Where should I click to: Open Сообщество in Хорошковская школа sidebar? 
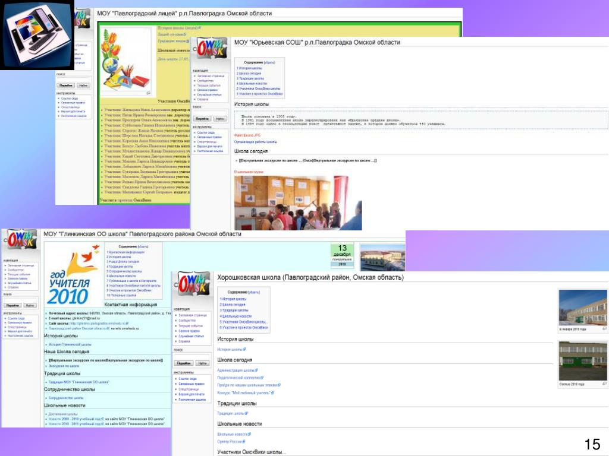tap(187, 321)
